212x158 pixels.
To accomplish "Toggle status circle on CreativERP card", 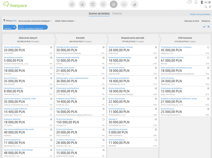I will tap(51, 47).
